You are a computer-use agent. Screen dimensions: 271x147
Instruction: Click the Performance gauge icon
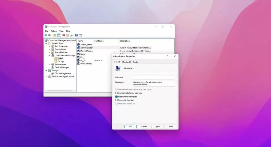[x=53, y=64]
